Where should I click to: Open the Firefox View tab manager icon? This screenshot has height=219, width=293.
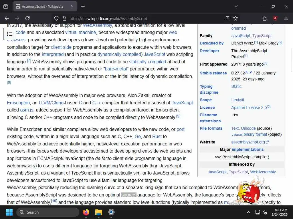tap(6, 7)
